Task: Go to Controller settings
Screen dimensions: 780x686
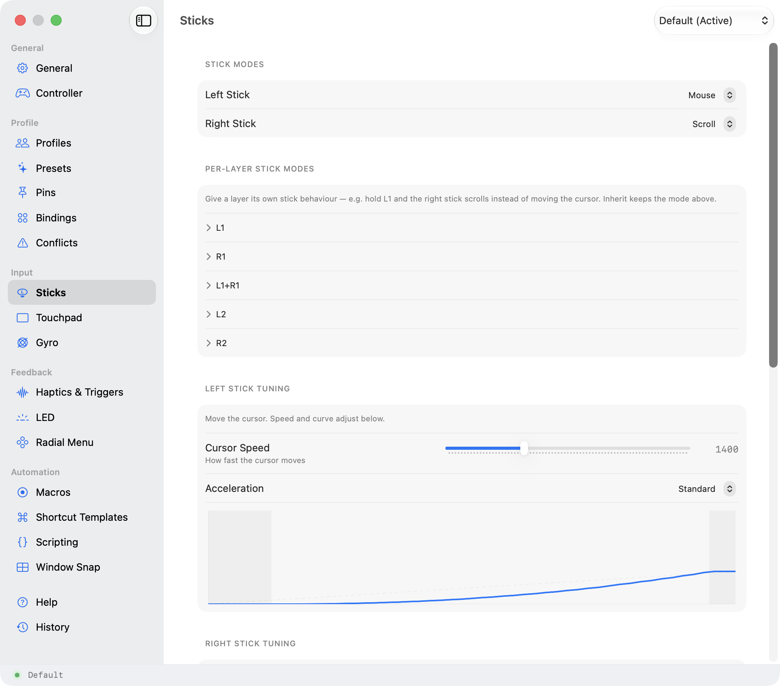Action: pyautogui.click(x=82, y=93)
